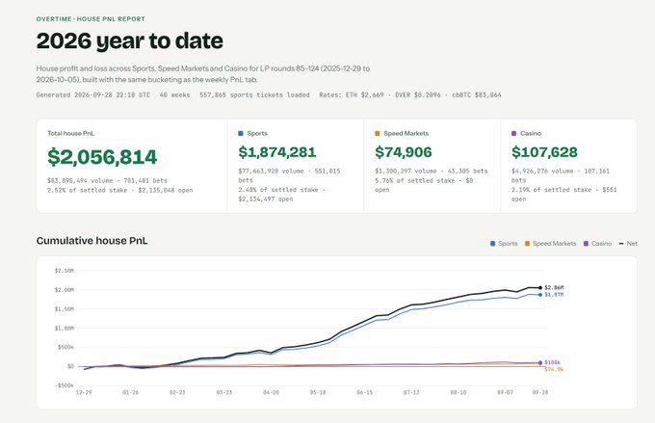Screen dimensions: 655x423
Task: Toggle the Casino series in chart legend
Action: click(597, 243)
